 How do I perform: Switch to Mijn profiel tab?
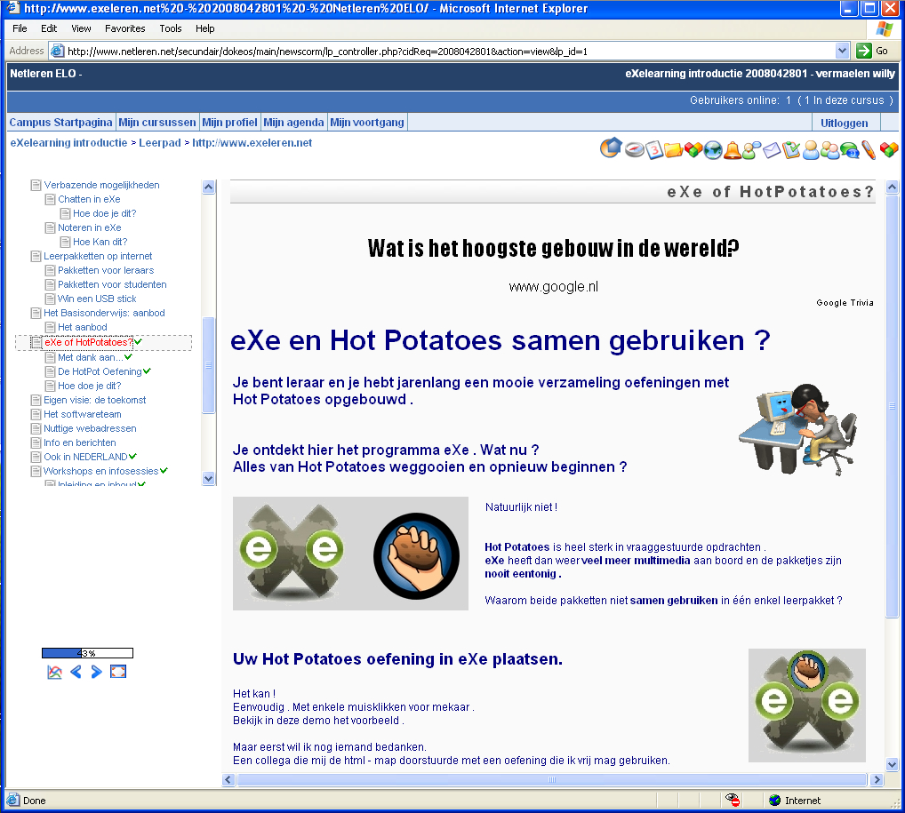229,123
